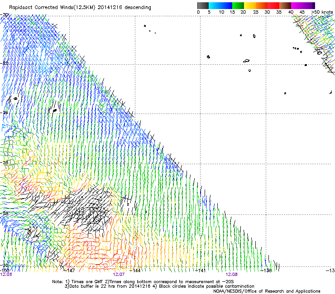
Task: Click the '25' legend scale label
Action: point(256,12)
